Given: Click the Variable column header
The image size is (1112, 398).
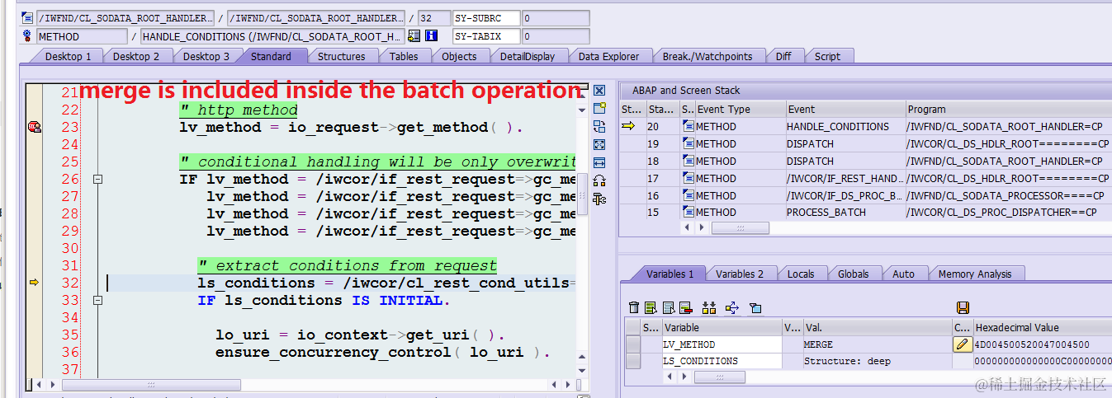Looking at the screenshot, I should click(x=721, y=327).
